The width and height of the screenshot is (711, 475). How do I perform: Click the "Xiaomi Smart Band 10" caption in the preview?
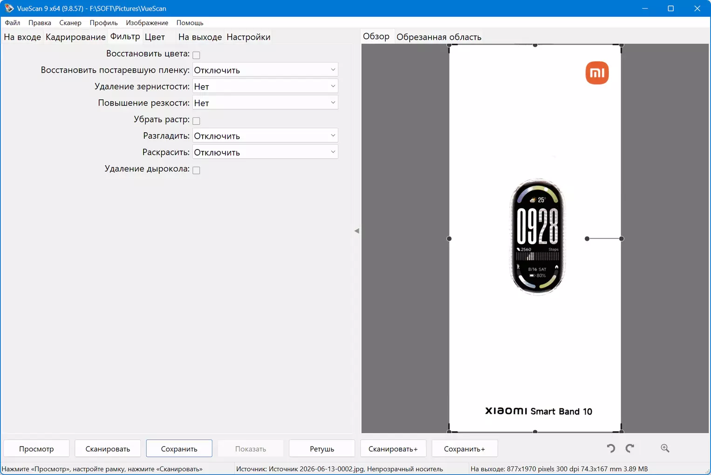539,411
